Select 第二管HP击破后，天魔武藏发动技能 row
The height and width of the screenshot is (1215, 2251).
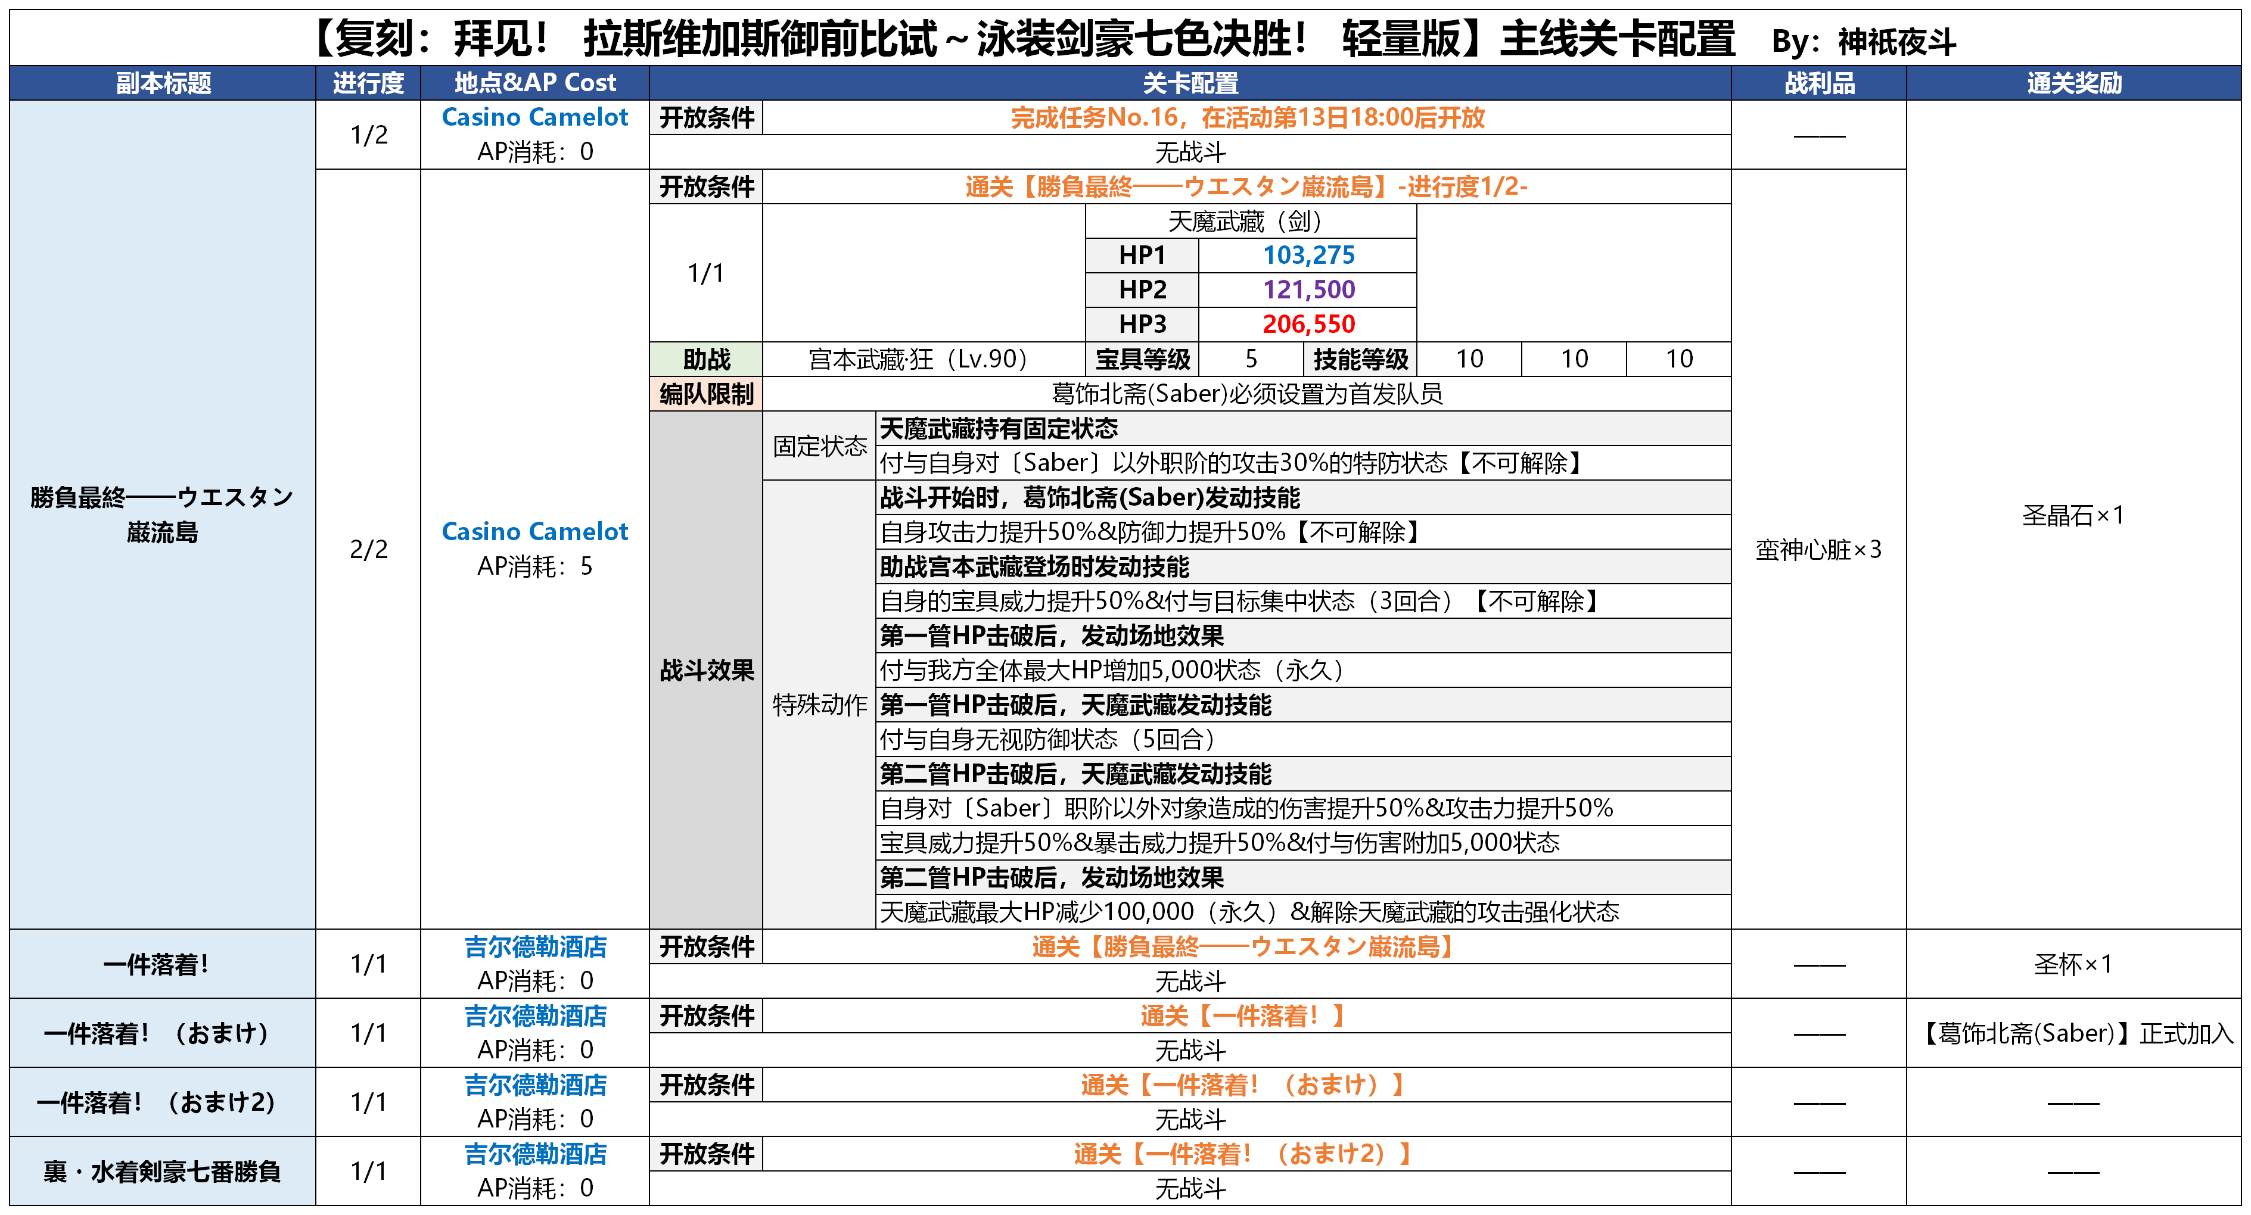1304,774
